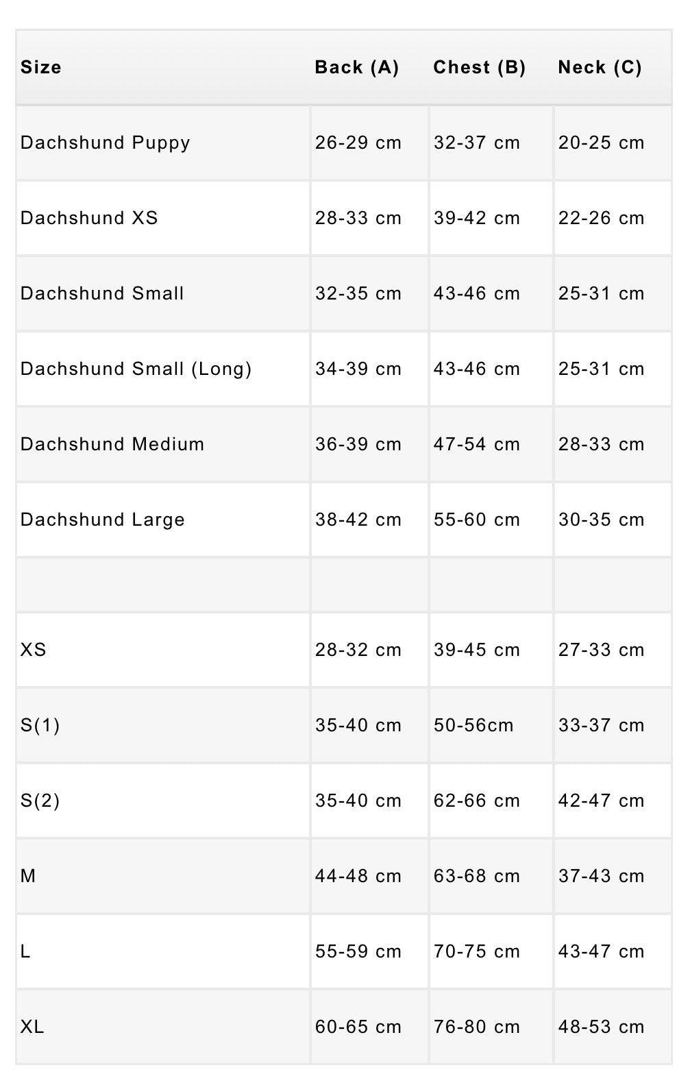Click the S(1) chest value 50-56cm
Screen dimensions: 690x1072
coord(473,725)
